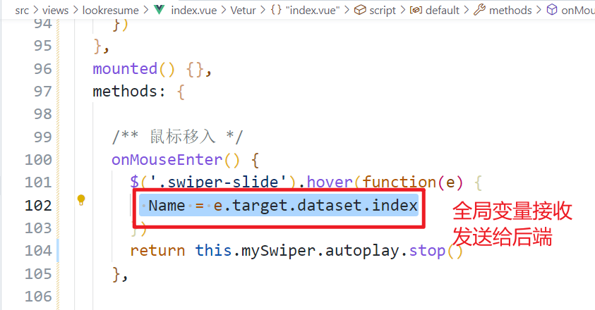Screen dimensions: 595x310
Task: Click the Name variable on line 102
Action: point(167,206)
